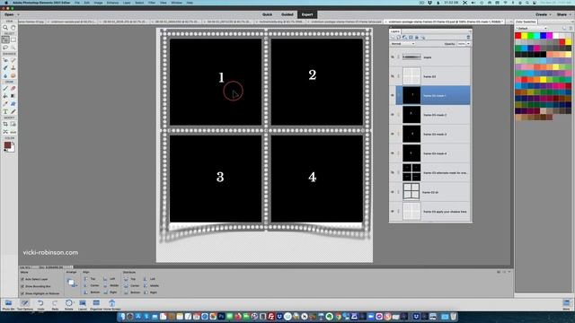Toggle Show Bounding Box checkbox
The height and width of the screenshot is (323, 575).
tap(22, 286)
